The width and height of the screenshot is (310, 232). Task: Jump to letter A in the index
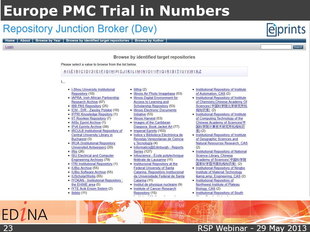click(65, 72)
